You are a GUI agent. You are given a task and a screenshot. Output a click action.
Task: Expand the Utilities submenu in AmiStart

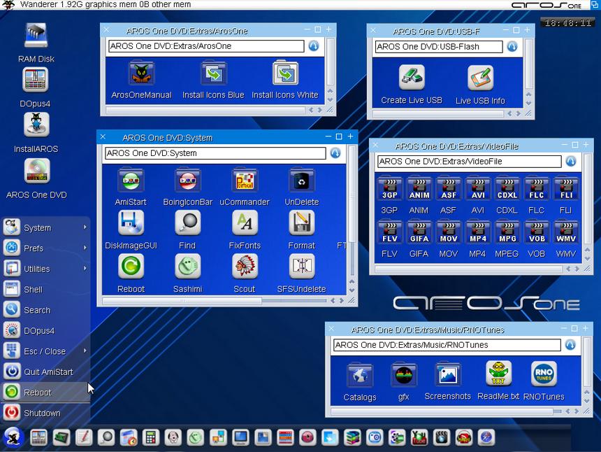pyautogui.click(x=45, y=269)
